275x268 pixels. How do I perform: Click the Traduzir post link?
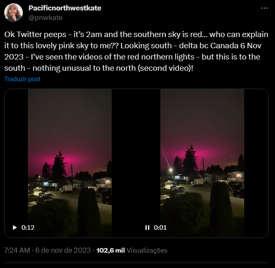(22, 79)
